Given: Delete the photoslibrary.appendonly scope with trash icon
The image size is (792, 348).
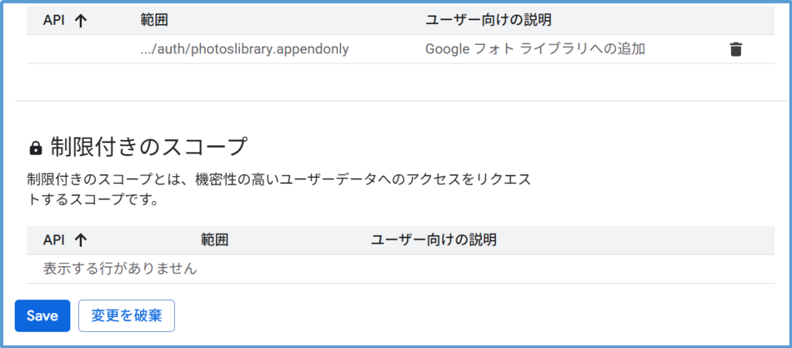Looking at the screenshot, I should [735, 49].
